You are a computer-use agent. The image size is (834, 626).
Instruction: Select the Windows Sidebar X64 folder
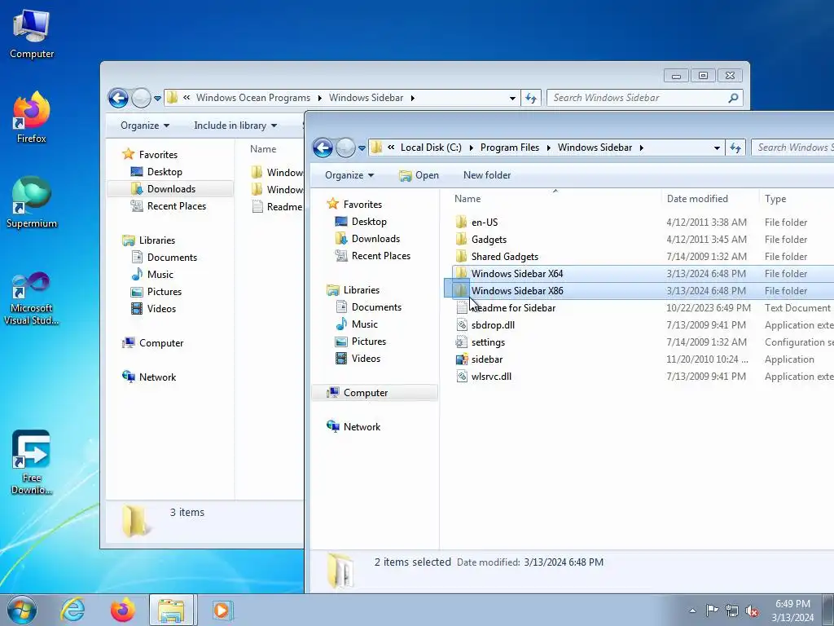516,274
